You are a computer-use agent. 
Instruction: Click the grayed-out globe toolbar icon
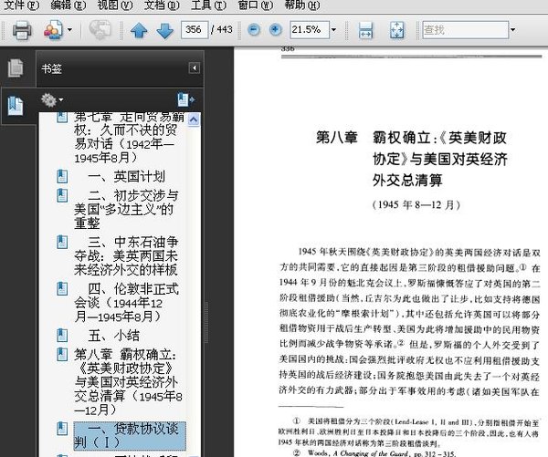click(100, 30)
